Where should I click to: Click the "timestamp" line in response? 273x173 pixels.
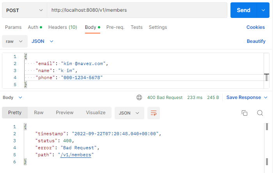pos(98,134)
